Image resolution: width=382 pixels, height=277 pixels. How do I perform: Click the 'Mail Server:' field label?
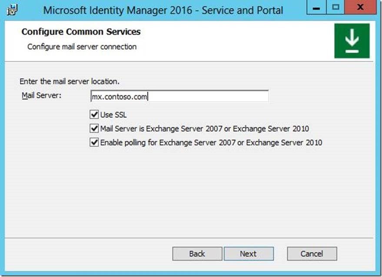[41, 96]
